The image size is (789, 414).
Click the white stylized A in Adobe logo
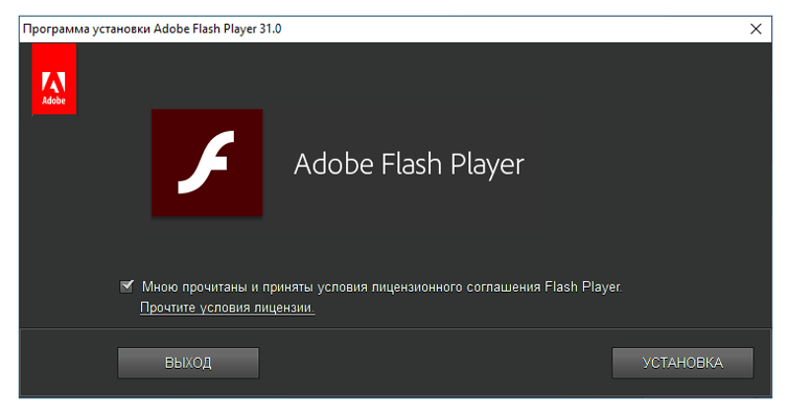53,83
